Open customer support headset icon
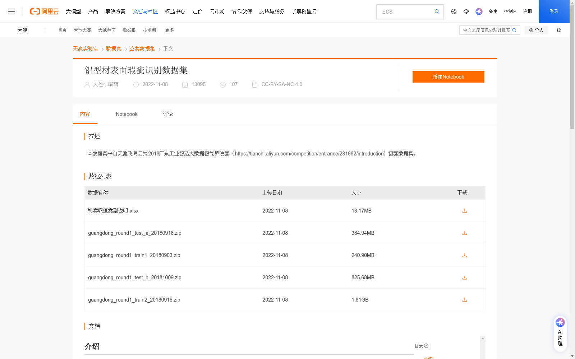The height and width of the screenshot is (359, 575). [x=466, y=11]
